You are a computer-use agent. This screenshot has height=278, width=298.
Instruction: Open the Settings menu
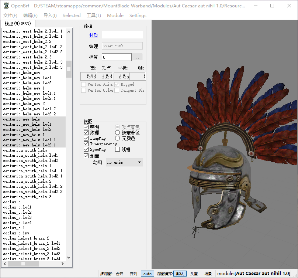[138, 16]
